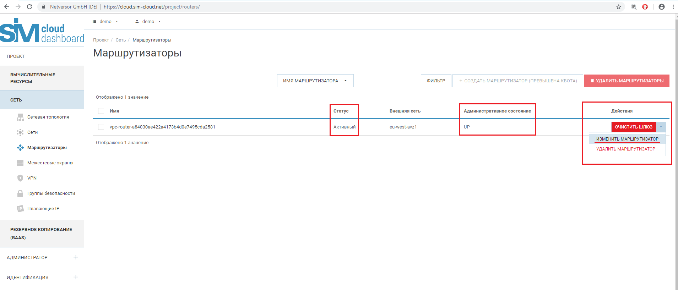This screenshot has height=290, width=678.
Task: Open the Firewalls brick icon
Action: point(20,163)
